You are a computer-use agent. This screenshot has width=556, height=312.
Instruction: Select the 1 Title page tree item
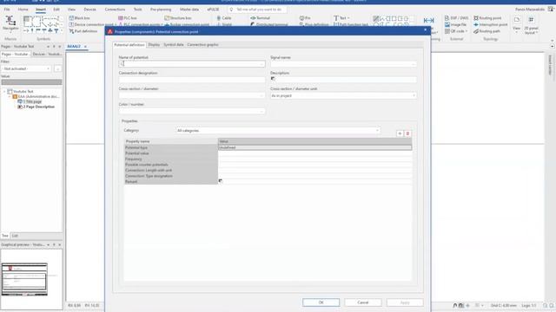32,101
